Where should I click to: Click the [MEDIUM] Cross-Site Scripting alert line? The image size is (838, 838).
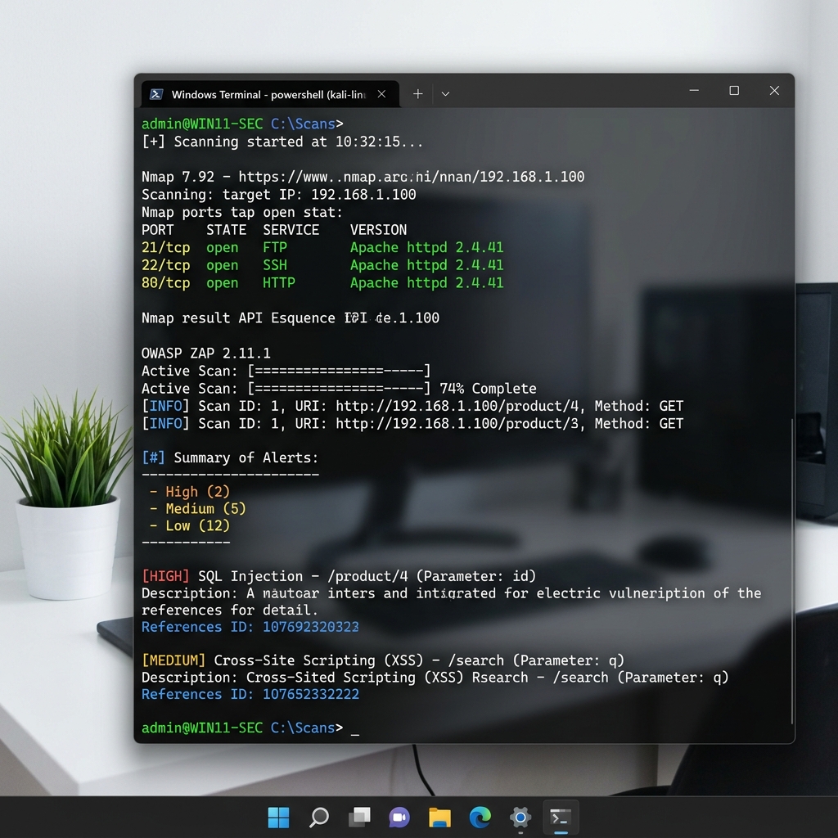coord(383,660)
